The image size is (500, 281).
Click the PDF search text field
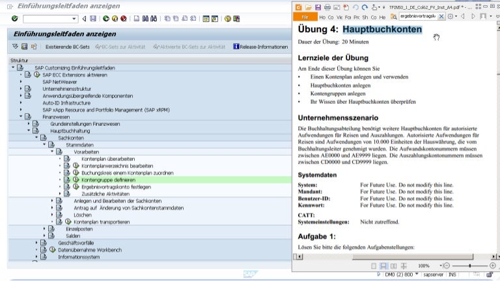tap(416, 17)
